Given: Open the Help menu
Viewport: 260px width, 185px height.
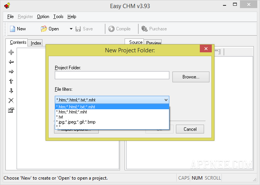Looking at the screenshot, I should 72,17.
